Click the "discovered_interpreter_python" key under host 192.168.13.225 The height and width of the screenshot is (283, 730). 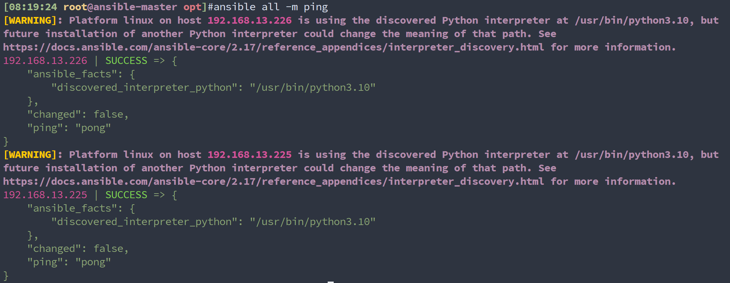[x=144, y=222]
